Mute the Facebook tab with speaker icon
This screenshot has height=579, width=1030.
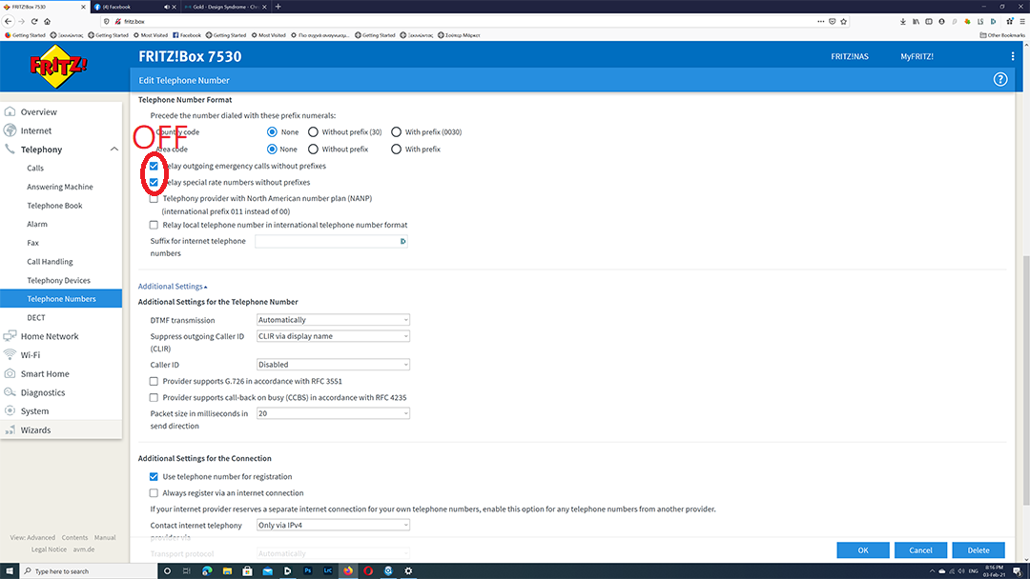166,7
